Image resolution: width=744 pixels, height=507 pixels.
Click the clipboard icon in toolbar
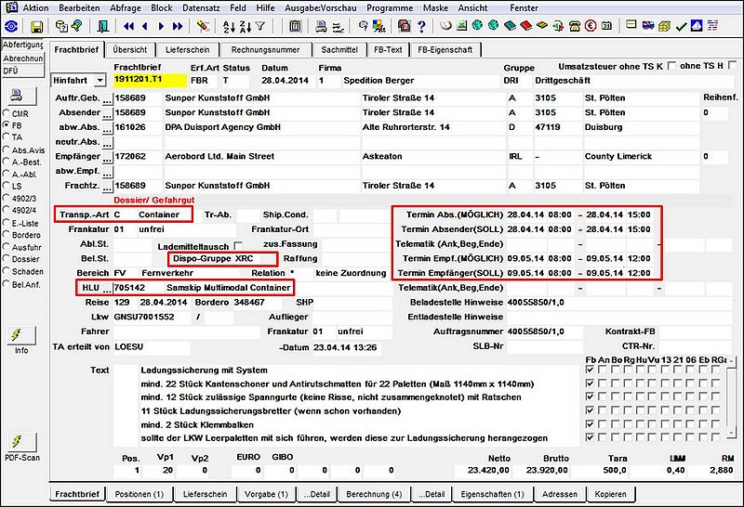tap(295, 26)
